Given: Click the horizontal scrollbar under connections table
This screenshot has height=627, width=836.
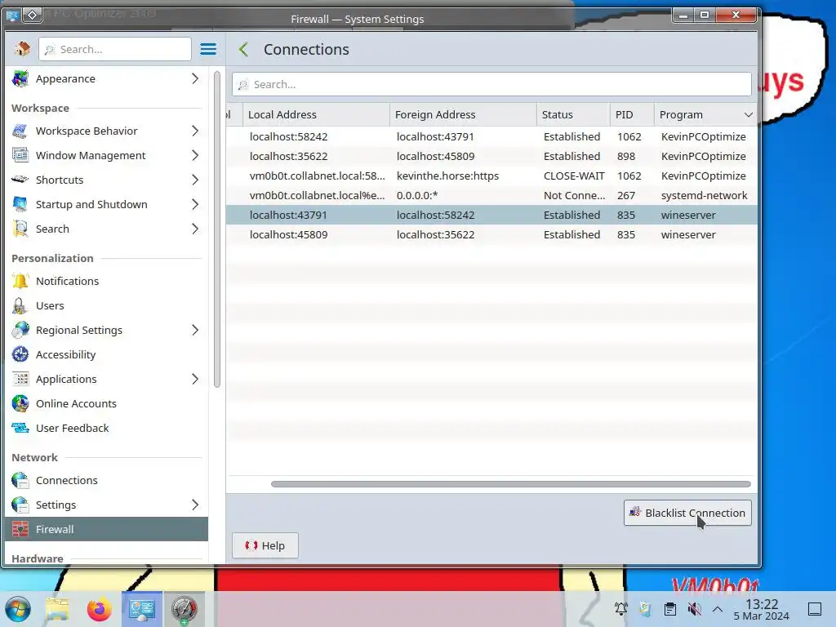Looking at the screenshot, I should pos(511,484).
